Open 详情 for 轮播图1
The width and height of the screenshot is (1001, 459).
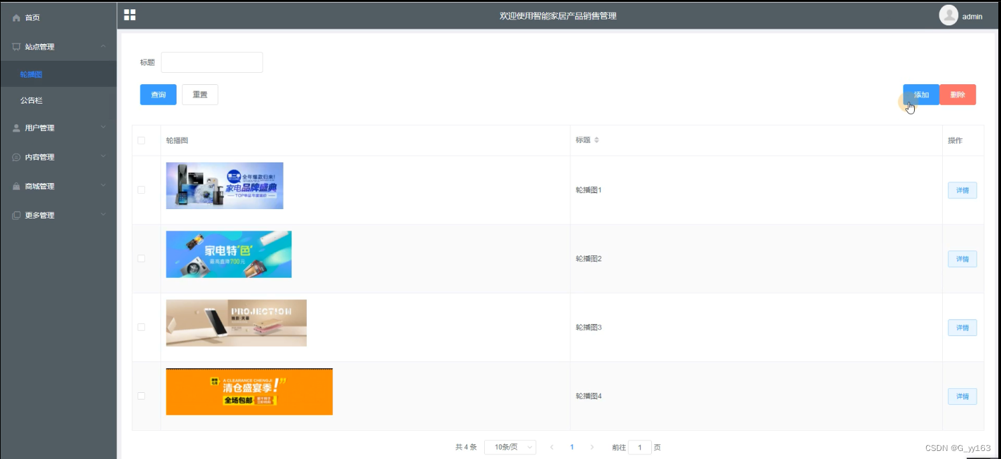pos(962,190)
